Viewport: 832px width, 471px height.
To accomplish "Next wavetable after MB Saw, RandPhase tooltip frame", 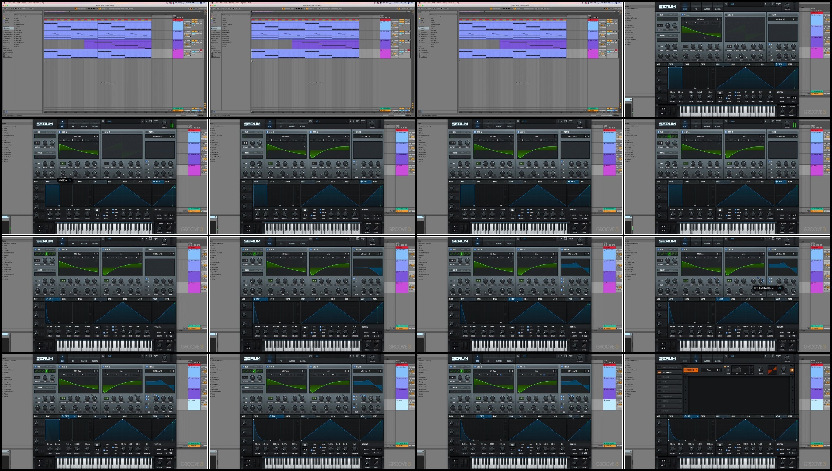I will point(720,254).
